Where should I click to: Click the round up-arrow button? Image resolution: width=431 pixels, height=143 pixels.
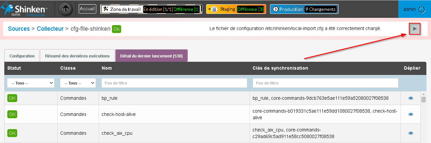(66, 9)
